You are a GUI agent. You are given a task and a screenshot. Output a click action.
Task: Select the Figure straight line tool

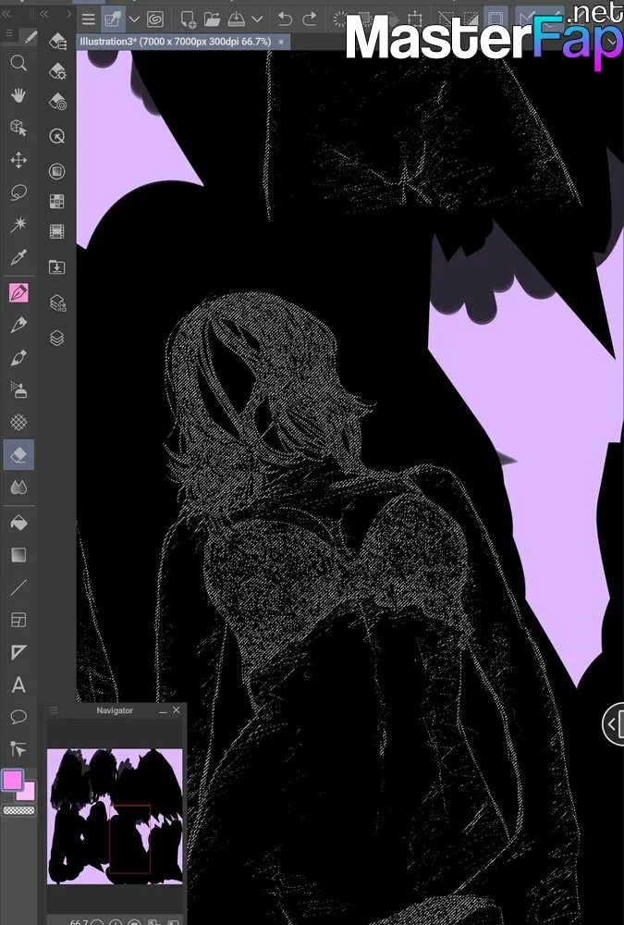point(18,587)
